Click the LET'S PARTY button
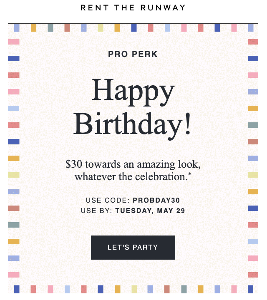Image resolution: width=267 pixels, height=300 pixels. 133,247
